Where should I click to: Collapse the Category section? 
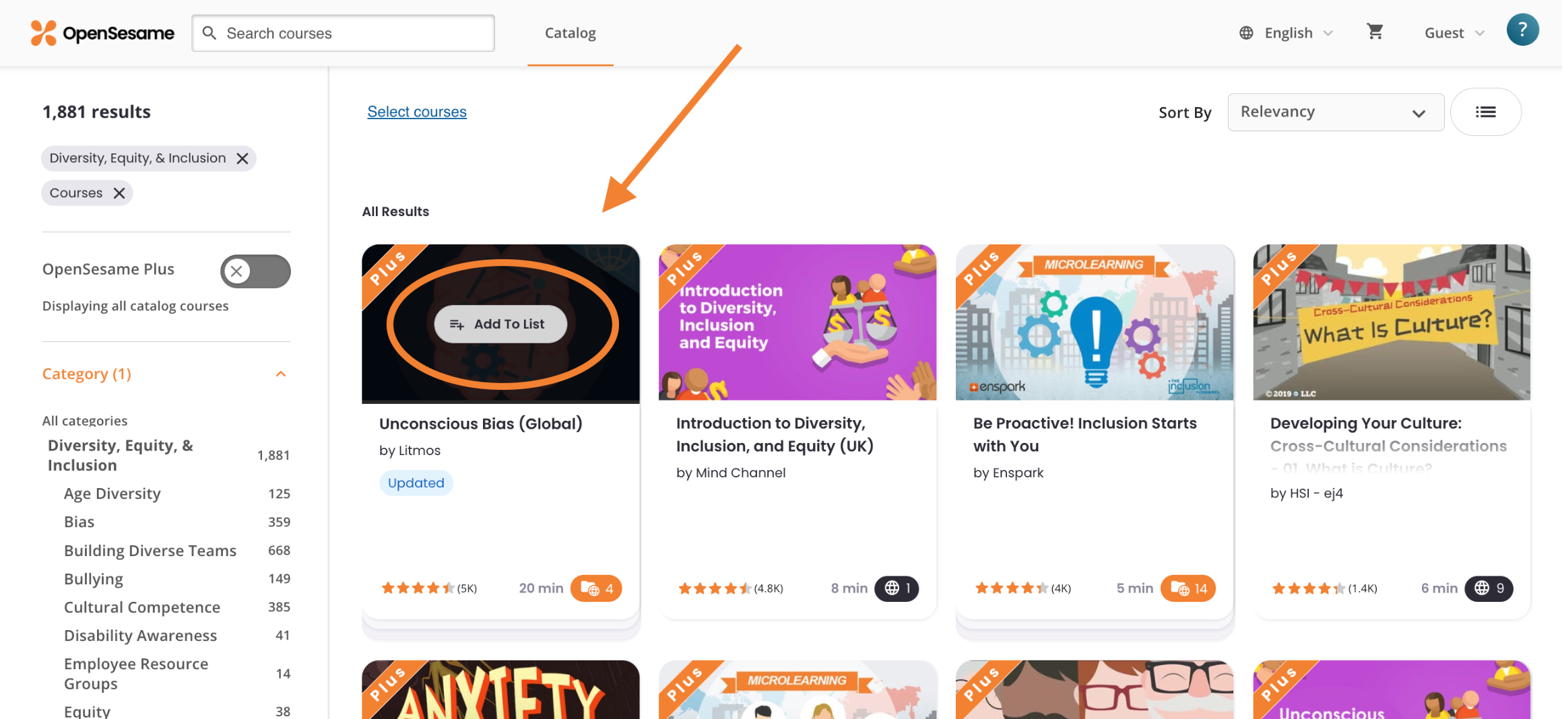click(281, 374)
